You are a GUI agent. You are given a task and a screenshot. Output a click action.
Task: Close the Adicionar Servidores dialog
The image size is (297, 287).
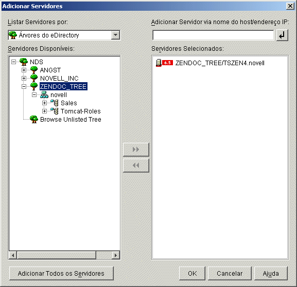point(290,6)
